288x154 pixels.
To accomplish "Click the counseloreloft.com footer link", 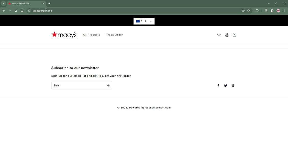I will [158, 108].
